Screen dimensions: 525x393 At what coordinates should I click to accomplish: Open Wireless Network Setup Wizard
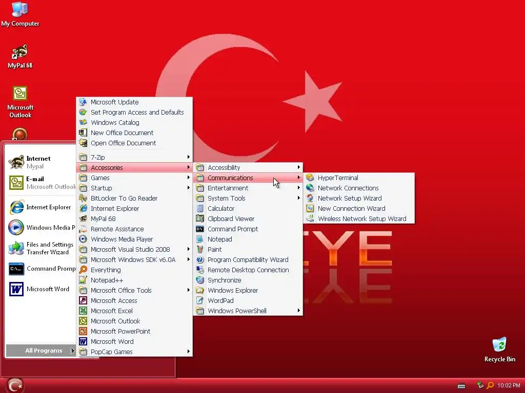359,219
